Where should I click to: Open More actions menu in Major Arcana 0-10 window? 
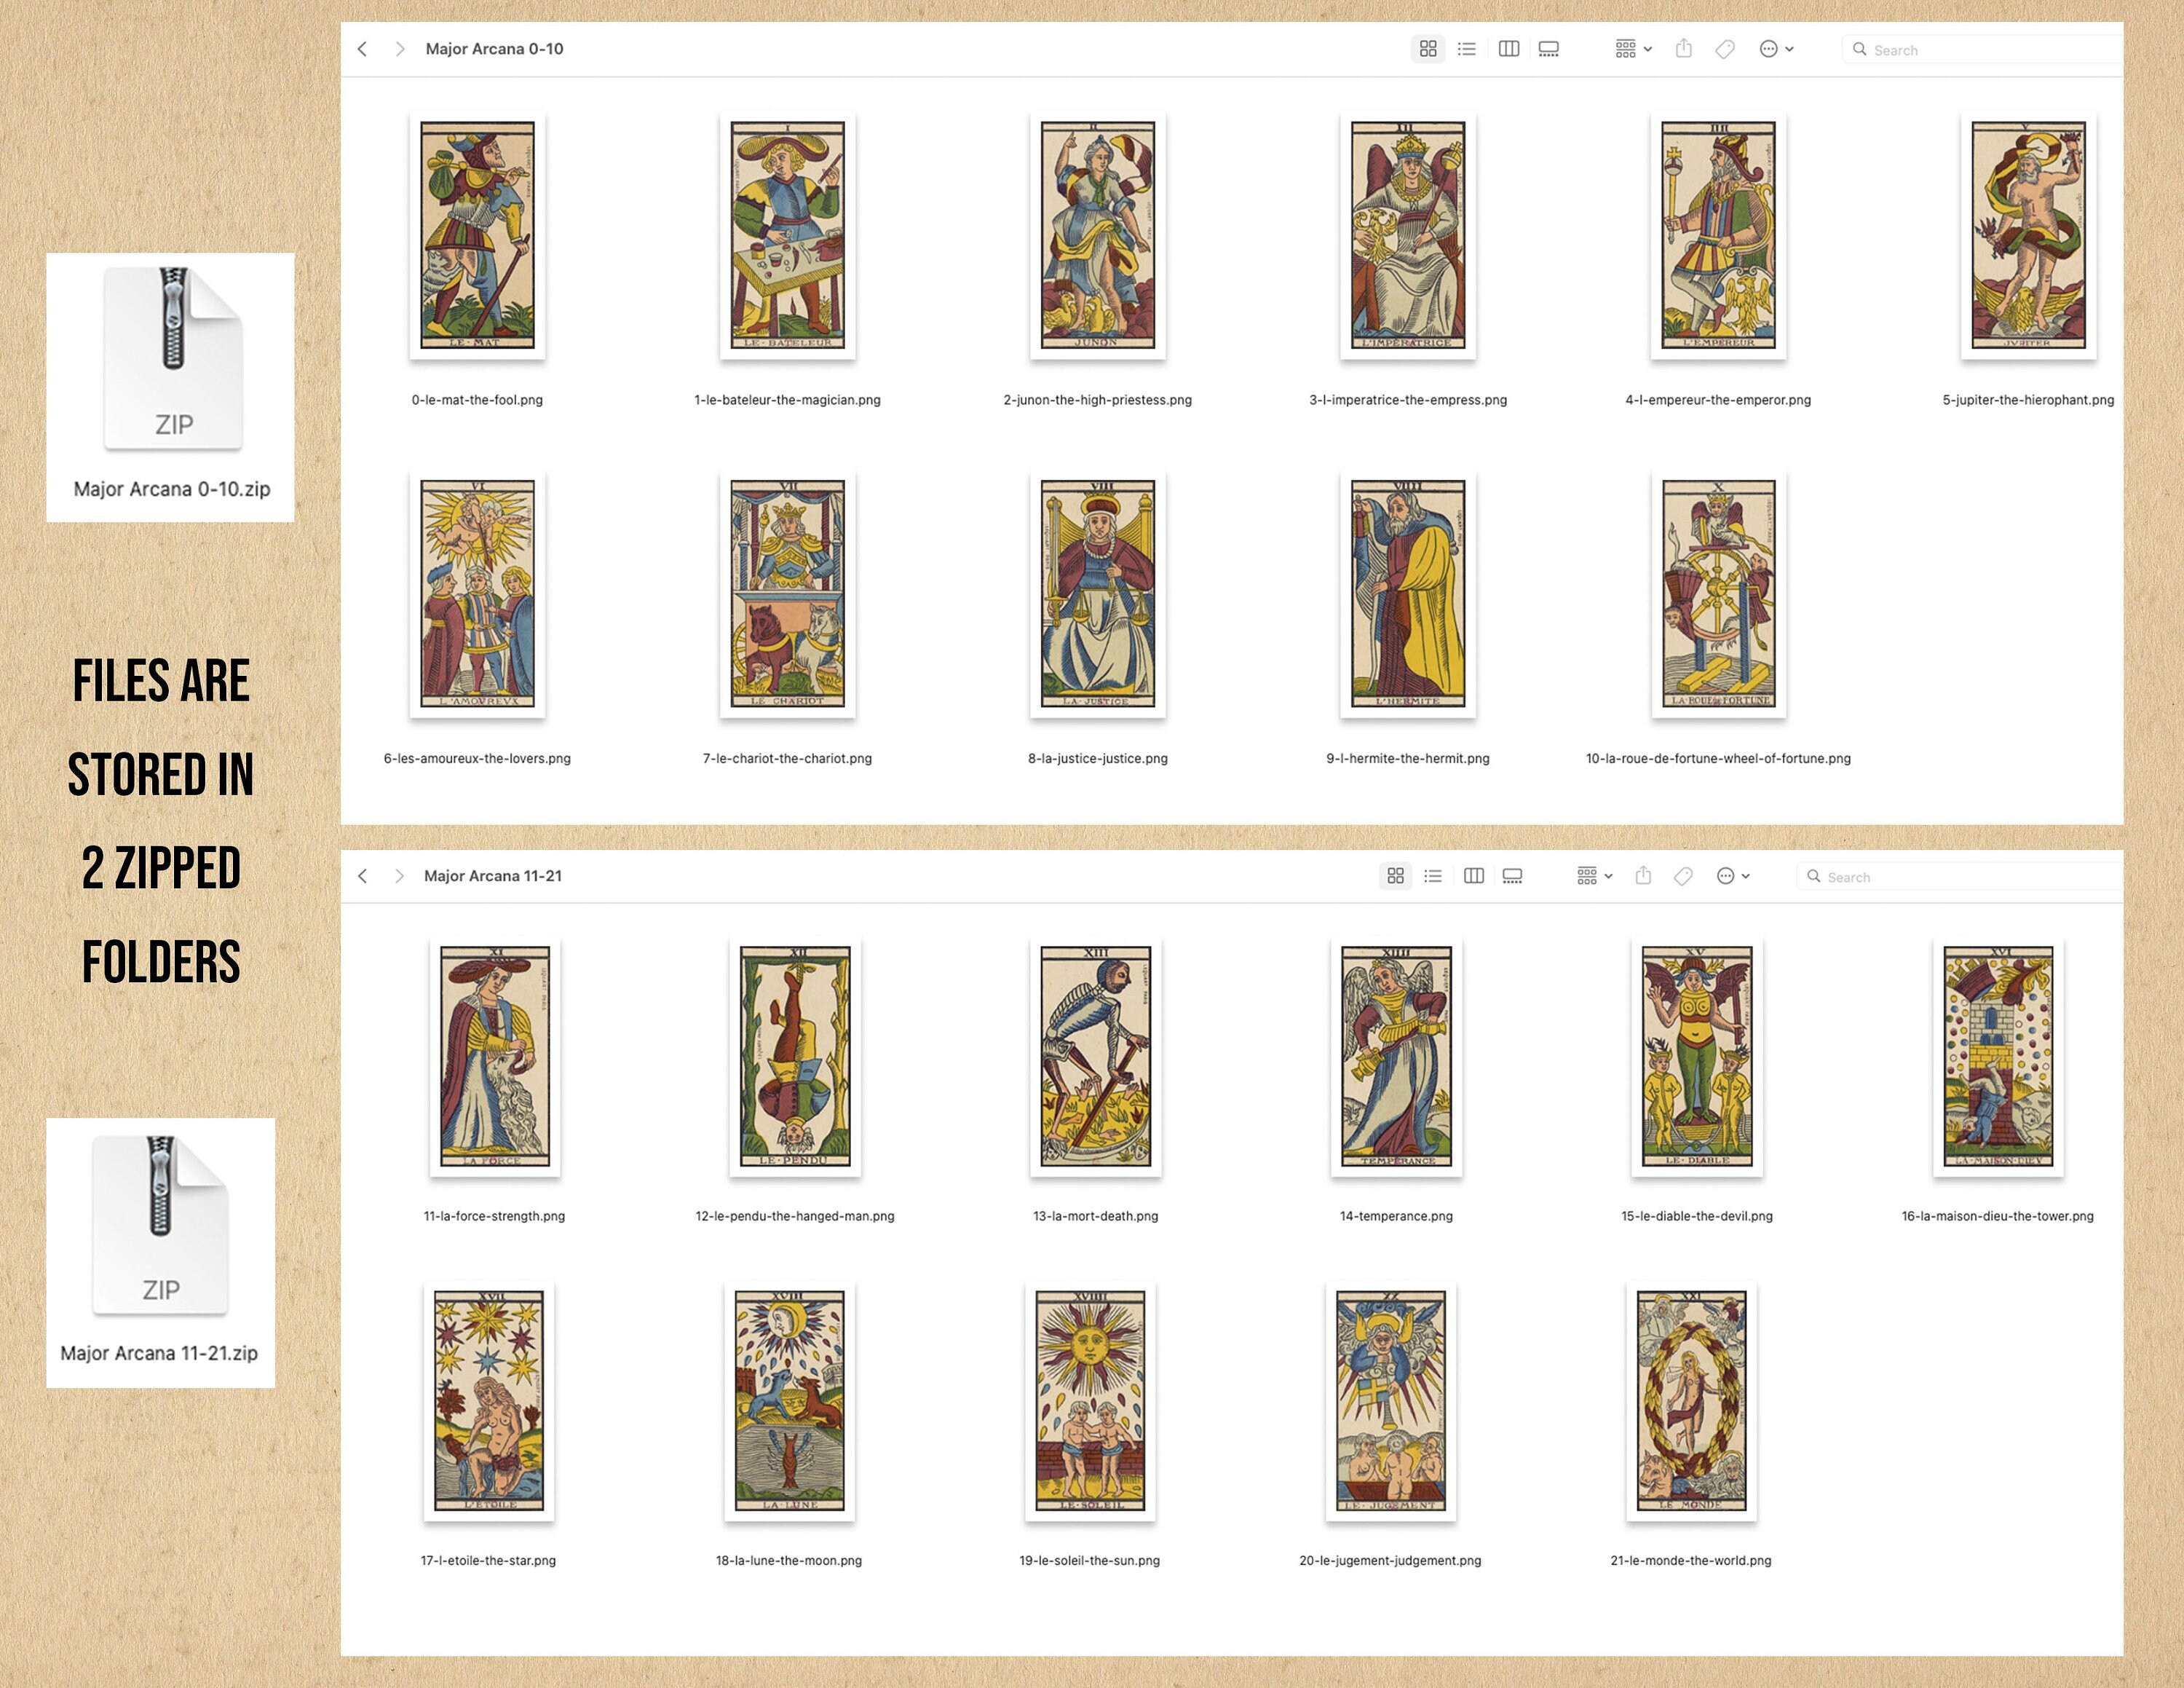[1776, 49]
